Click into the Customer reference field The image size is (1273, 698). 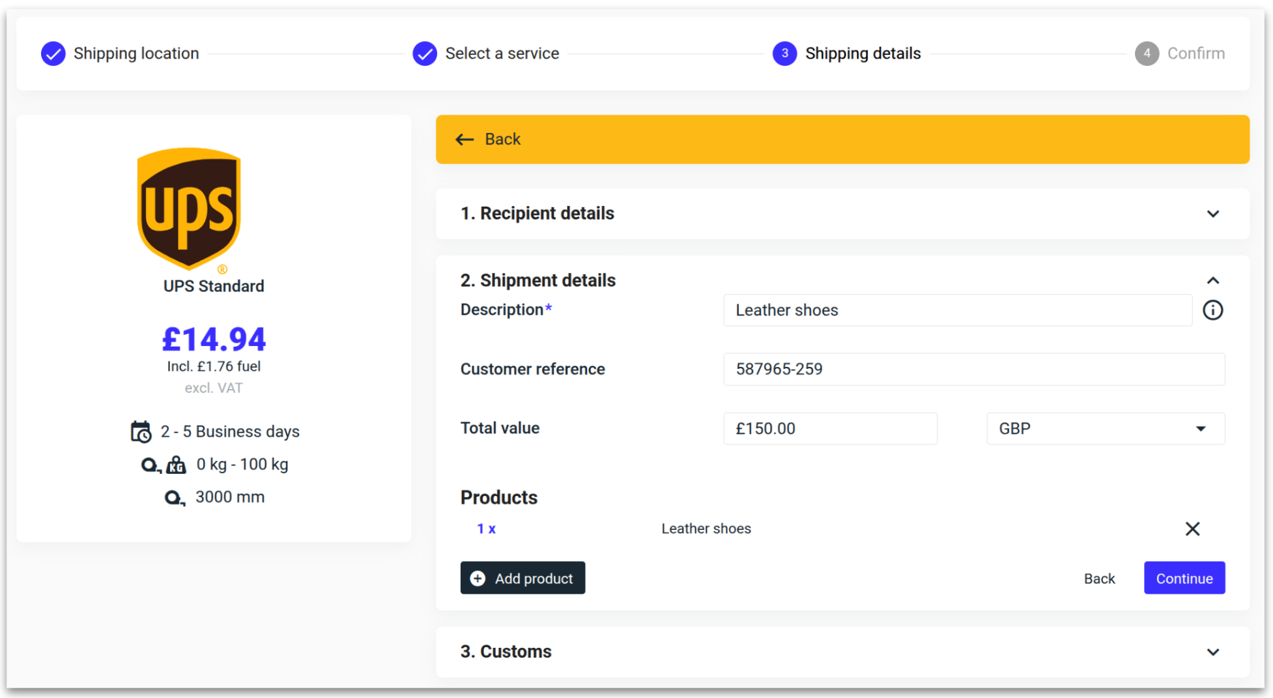point(973,370)
